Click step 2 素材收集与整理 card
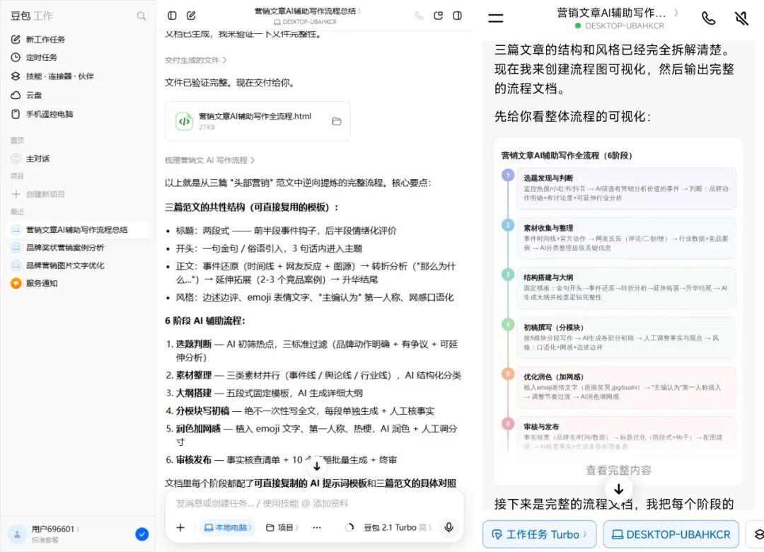Screen dimensions: 764x552 pyautogui.click(x=626, y=238)
